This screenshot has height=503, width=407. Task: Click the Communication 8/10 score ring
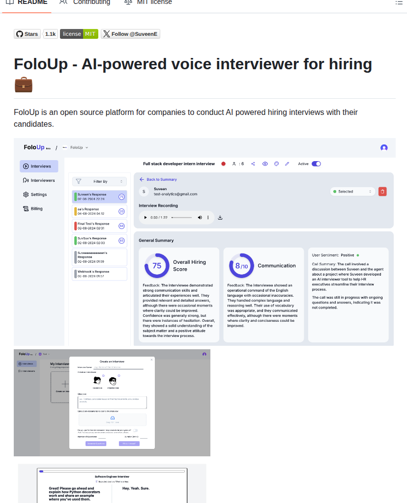click(x=241, y=266)
